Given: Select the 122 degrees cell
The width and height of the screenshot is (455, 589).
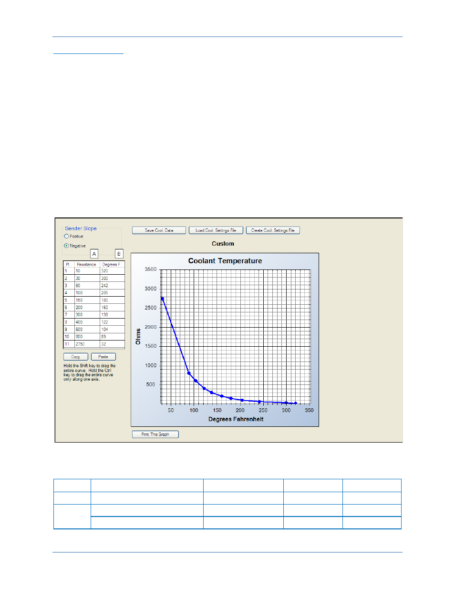Looking at the screenshot, I should coord(112,322).
